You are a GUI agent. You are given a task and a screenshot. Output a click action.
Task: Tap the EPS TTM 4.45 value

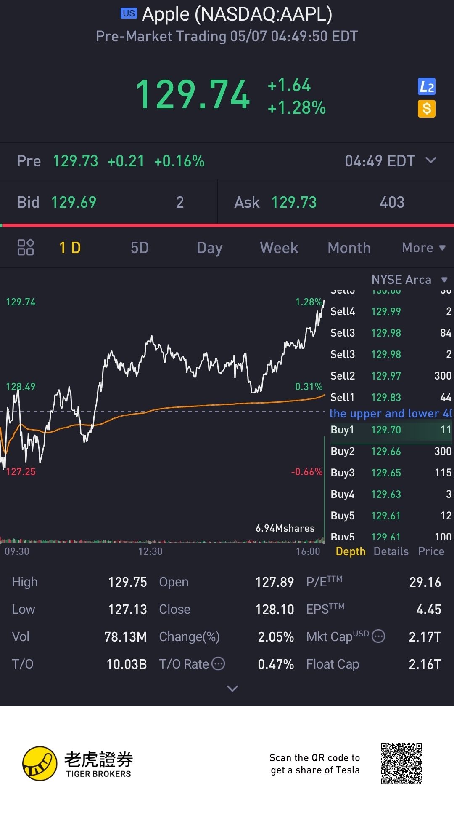428,610
